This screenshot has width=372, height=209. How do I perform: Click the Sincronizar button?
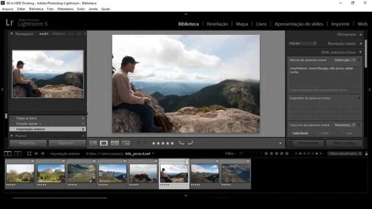coord(308,143)
